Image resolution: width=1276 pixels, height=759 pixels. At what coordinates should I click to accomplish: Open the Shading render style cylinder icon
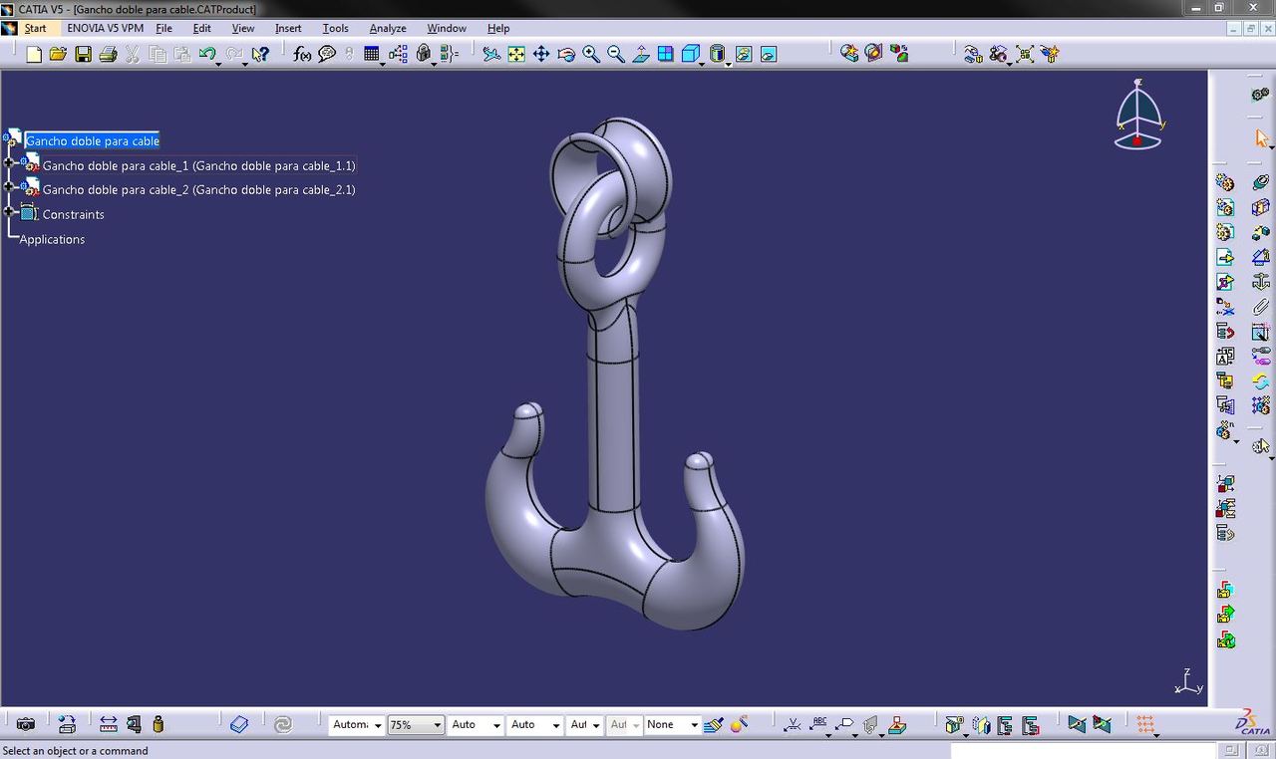click(x=717, y=54)
